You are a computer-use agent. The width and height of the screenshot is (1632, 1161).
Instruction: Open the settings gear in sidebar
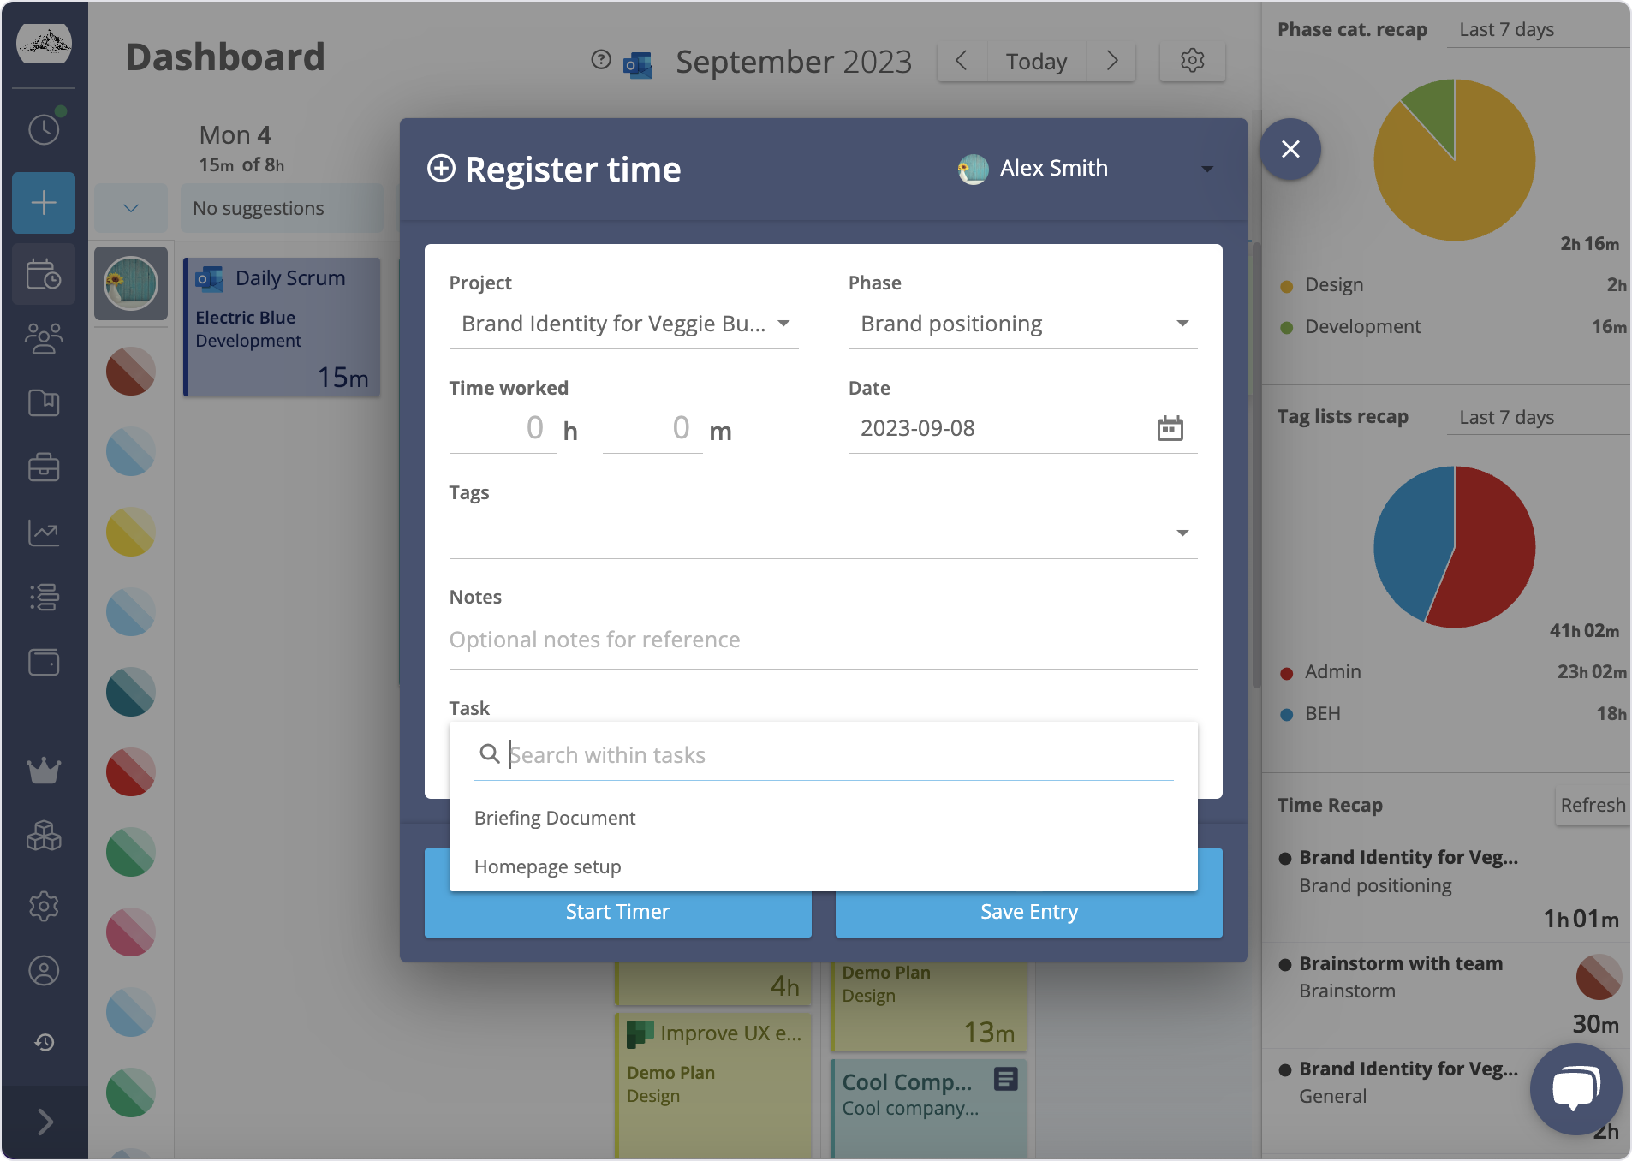point(43,906)
